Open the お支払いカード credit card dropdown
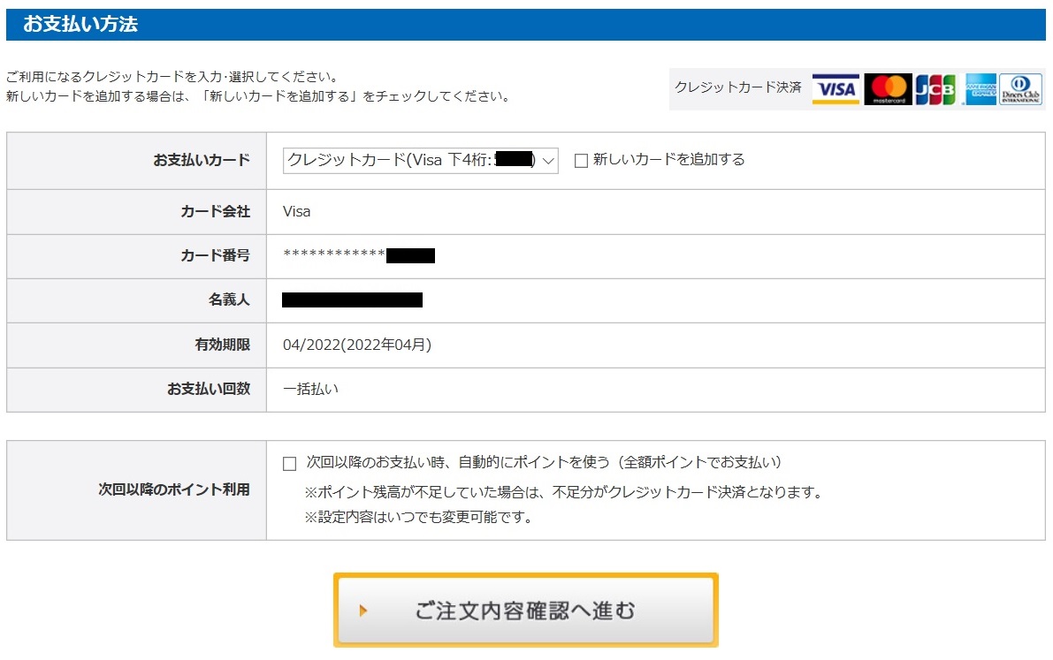1053x660 pixels. (420, 161)
